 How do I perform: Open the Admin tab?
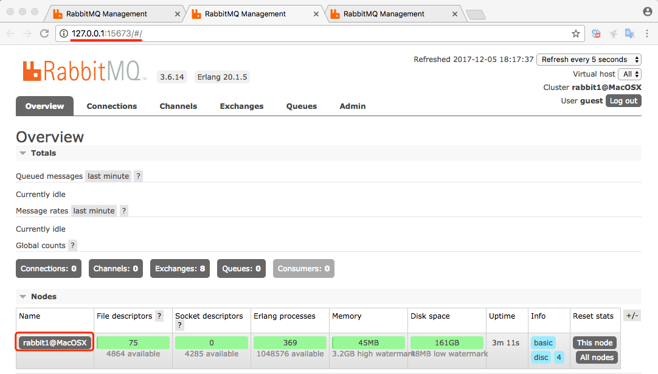(353, 106)
